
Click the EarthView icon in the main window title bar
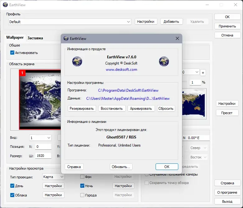(5, 5)
